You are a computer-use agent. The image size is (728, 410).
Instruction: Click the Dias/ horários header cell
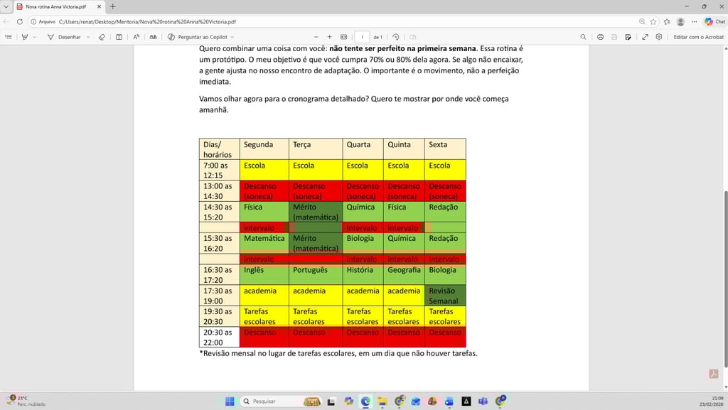220,149
